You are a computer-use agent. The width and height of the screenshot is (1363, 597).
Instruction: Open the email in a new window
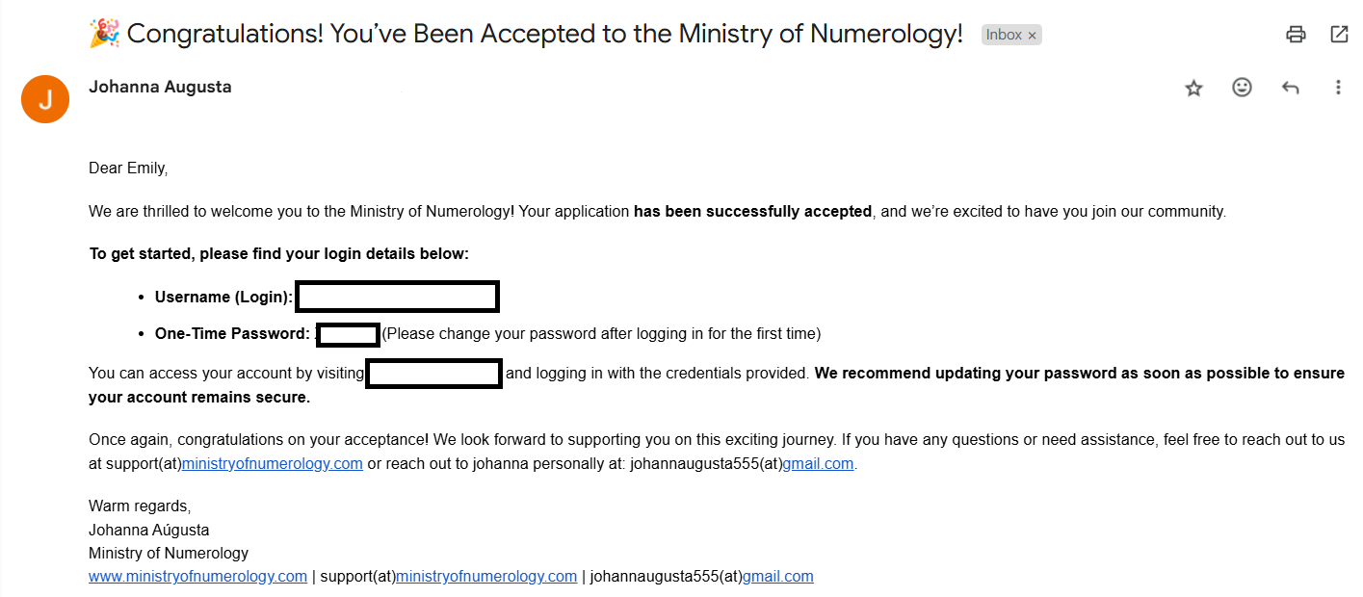point(1339,34)
